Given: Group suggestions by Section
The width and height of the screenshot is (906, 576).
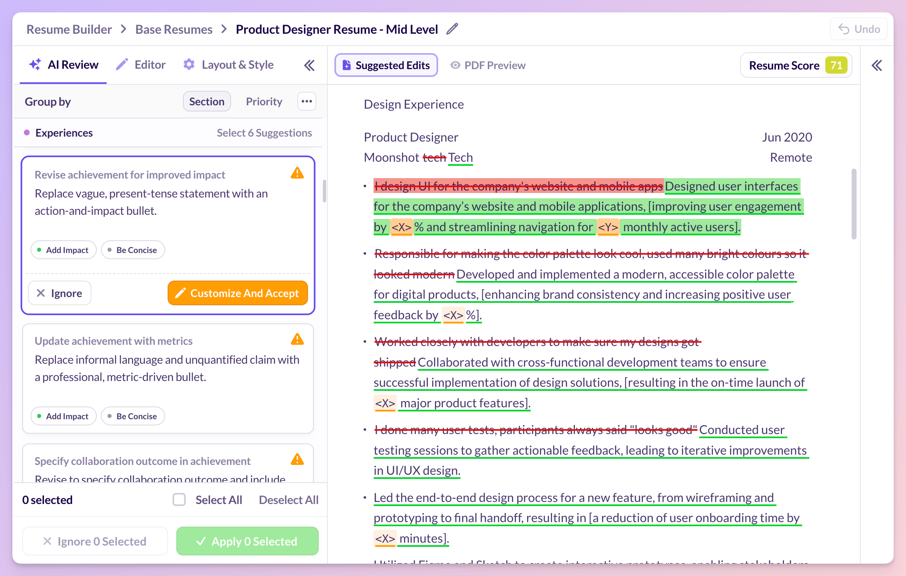Looking at the screenshot, I should coord(207,101).
